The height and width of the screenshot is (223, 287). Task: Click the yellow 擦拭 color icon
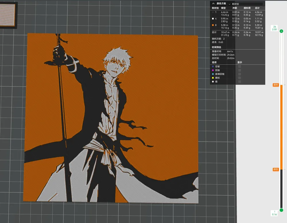pyautogui.click(x=213, y=78)
